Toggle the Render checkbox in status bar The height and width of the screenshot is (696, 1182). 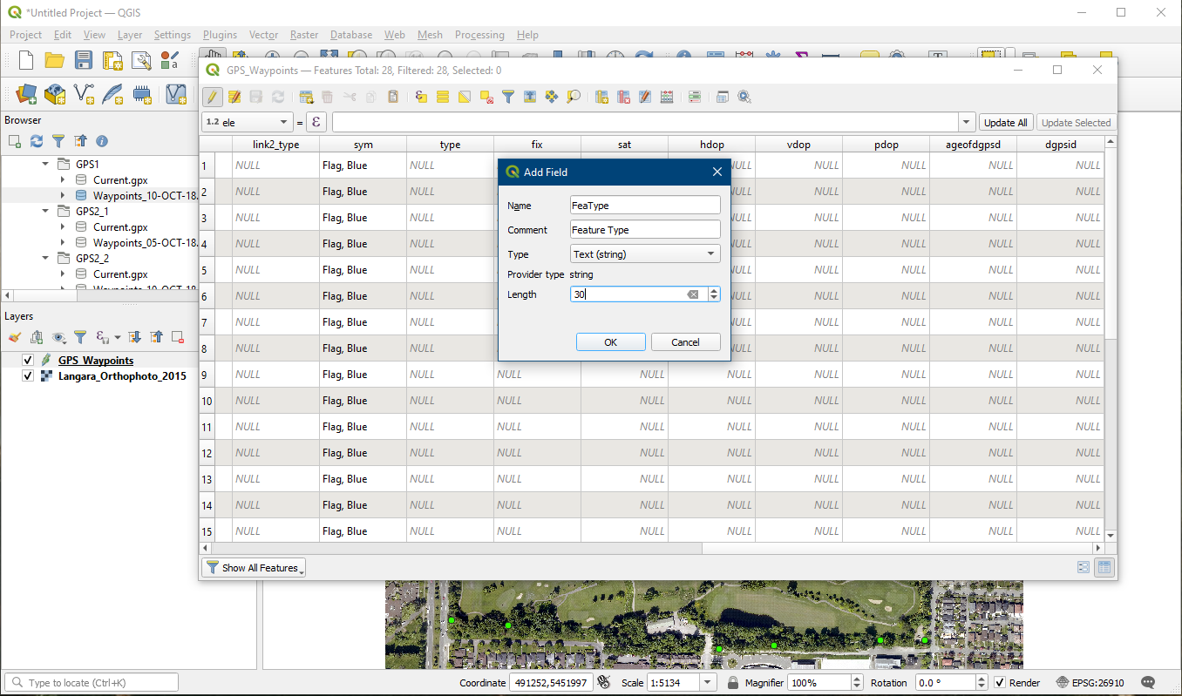click(x=1000, y=683)
